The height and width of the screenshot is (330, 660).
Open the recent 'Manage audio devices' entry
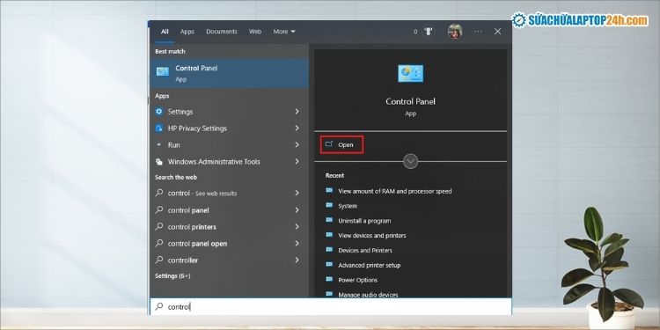coord(368,294)
